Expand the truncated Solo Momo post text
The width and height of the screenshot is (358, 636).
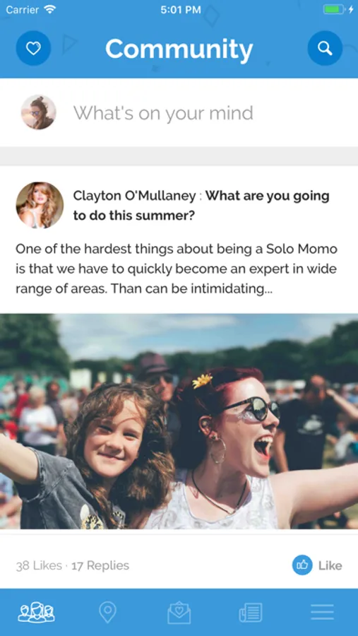pyautogui.click(x=177, y=269)
